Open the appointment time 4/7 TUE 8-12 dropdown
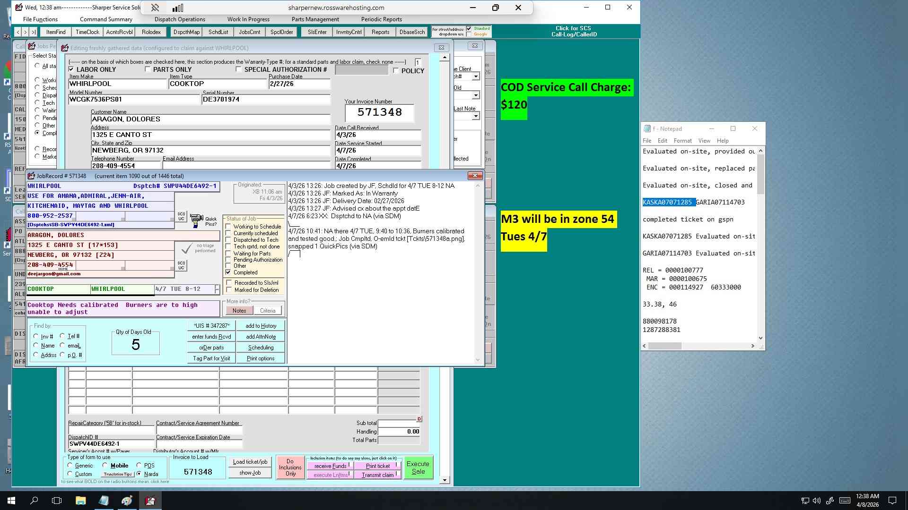Image resolution: width=908 pixels, height=510 pixels. (217, 289)
